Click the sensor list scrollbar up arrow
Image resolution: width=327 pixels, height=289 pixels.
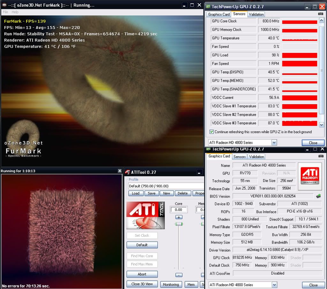click(321, 20)
